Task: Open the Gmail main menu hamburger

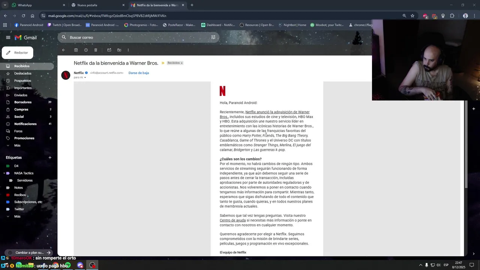Action: [x=8, y=37]
